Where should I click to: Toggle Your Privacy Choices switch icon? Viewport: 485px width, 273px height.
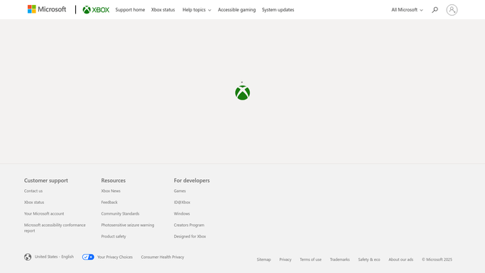coord(88,257)
